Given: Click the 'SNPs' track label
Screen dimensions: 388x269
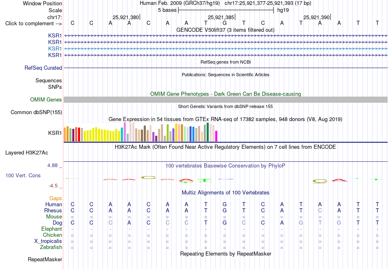Looking at the screenshot, I should click(55, 87).
